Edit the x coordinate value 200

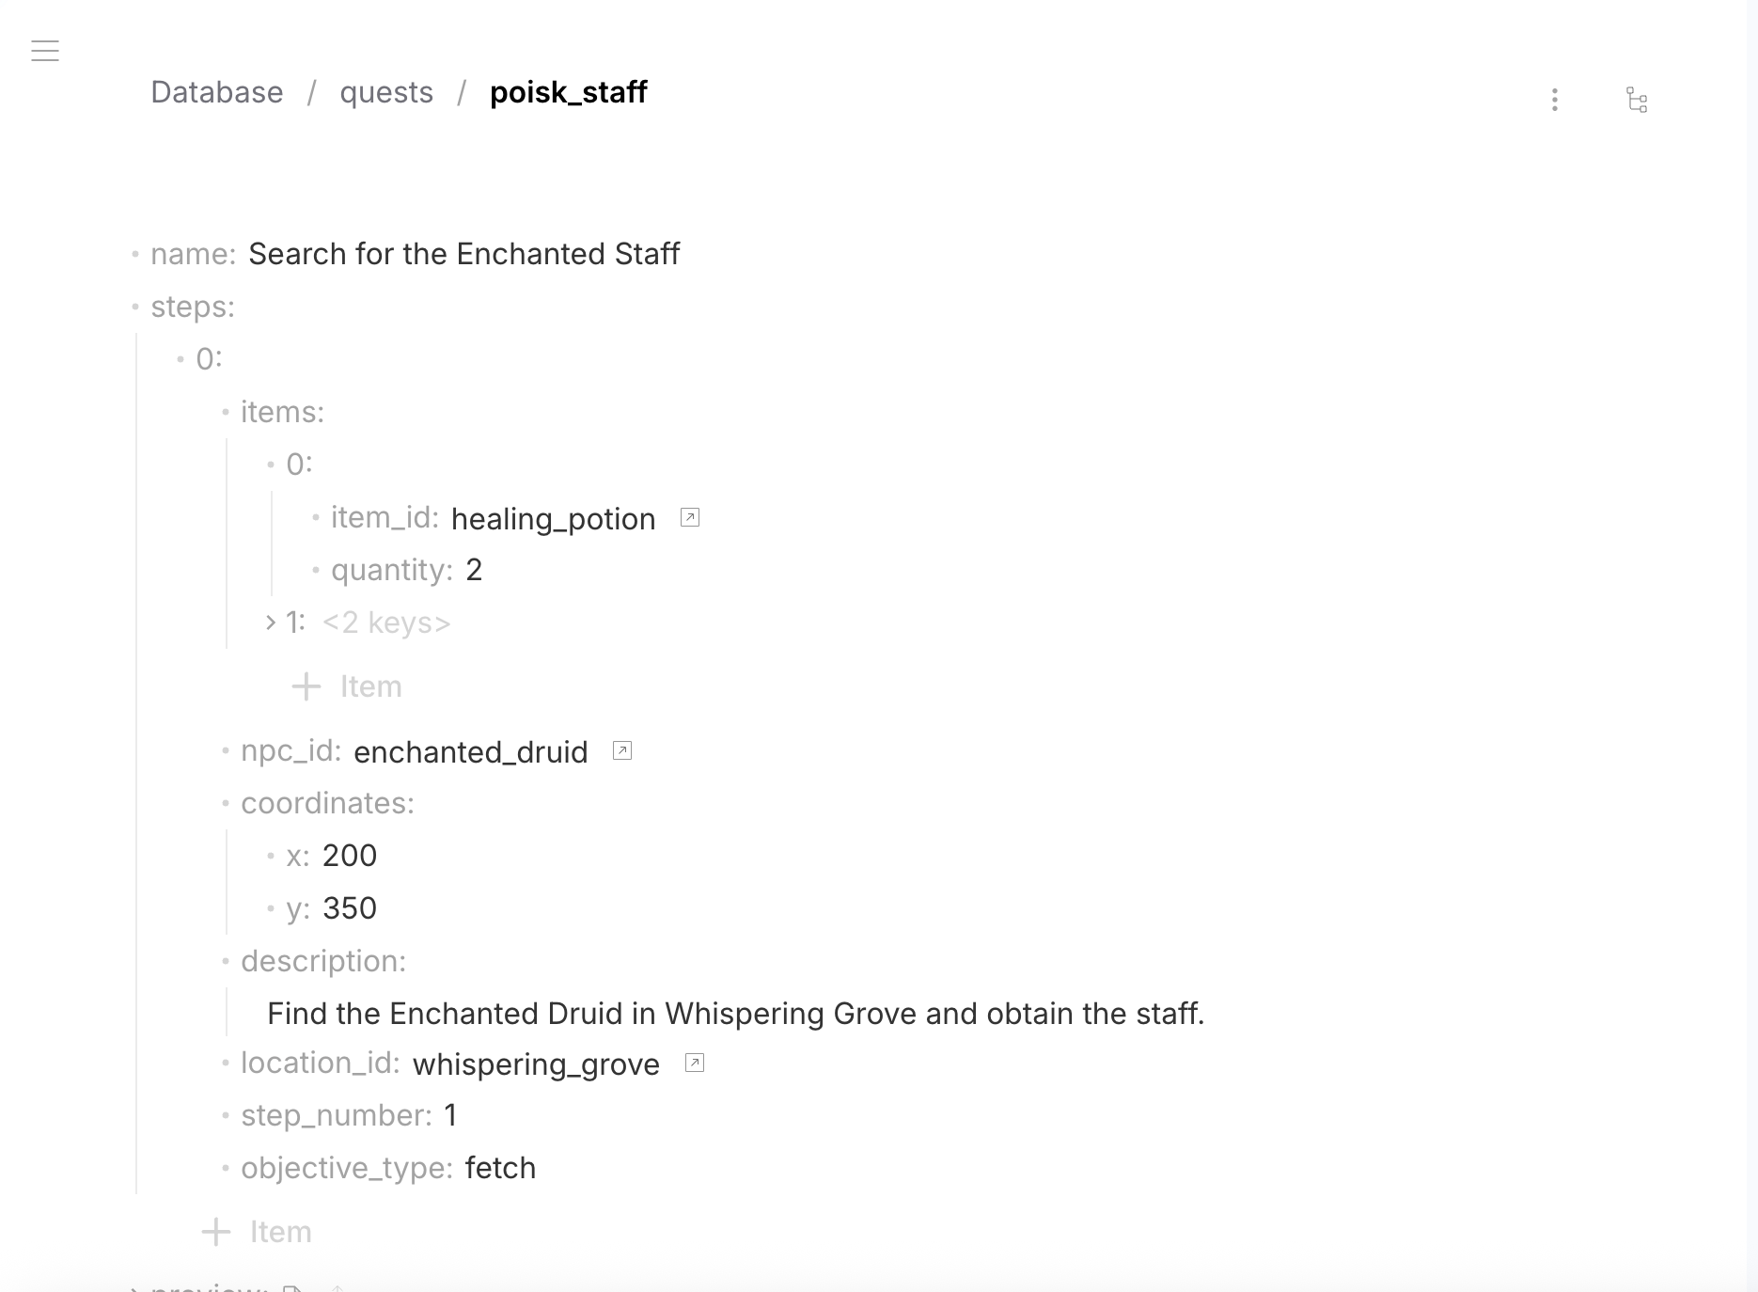coord(349,855)
